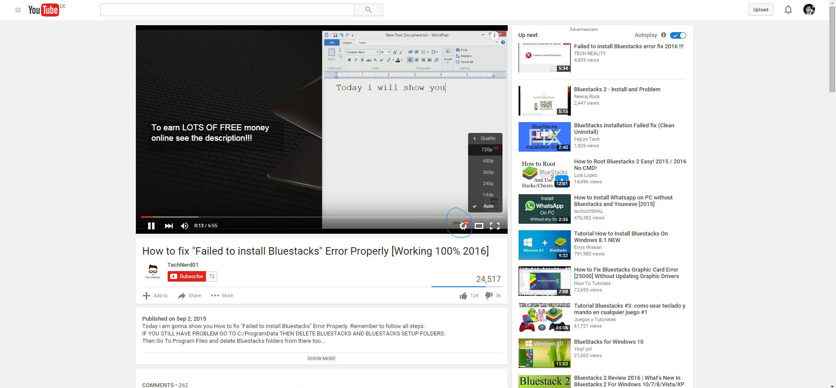The height and width of the screenshot is (388, 836).
Task: Subscribe to TechNerd01
Action: tap(186, 276)
